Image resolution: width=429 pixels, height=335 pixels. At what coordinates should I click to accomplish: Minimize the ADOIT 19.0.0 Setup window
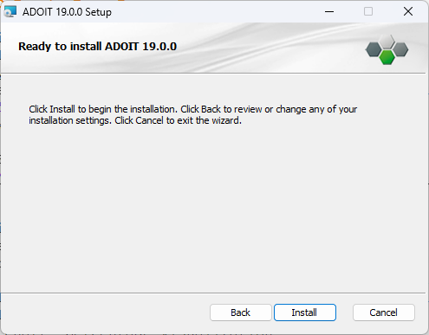pyautogui.click(x=329, y=11)
